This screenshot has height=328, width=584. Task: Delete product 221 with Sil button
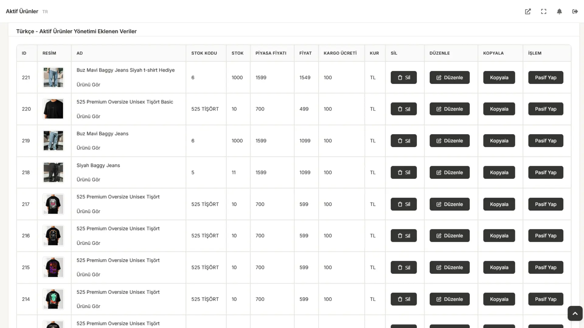pos(404,77)
